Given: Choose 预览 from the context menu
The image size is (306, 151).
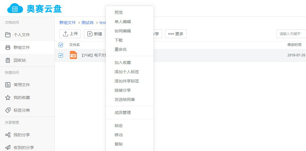Looking at the screenshot, I should coord(119,12).
